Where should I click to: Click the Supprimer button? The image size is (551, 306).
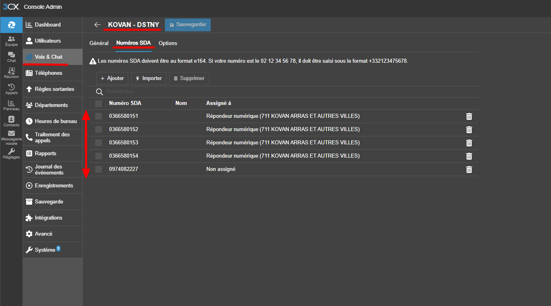point(189,78)
